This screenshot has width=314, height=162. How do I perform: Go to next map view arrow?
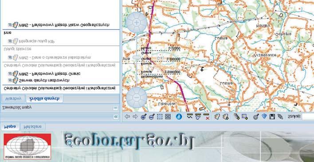click(135, 116)
